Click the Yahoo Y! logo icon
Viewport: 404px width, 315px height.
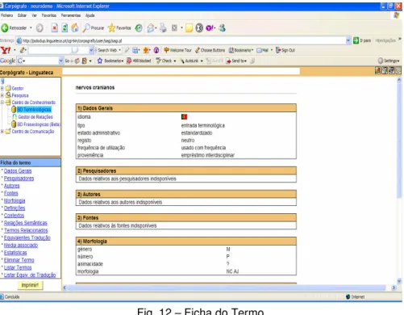click(x=6, y=50)
